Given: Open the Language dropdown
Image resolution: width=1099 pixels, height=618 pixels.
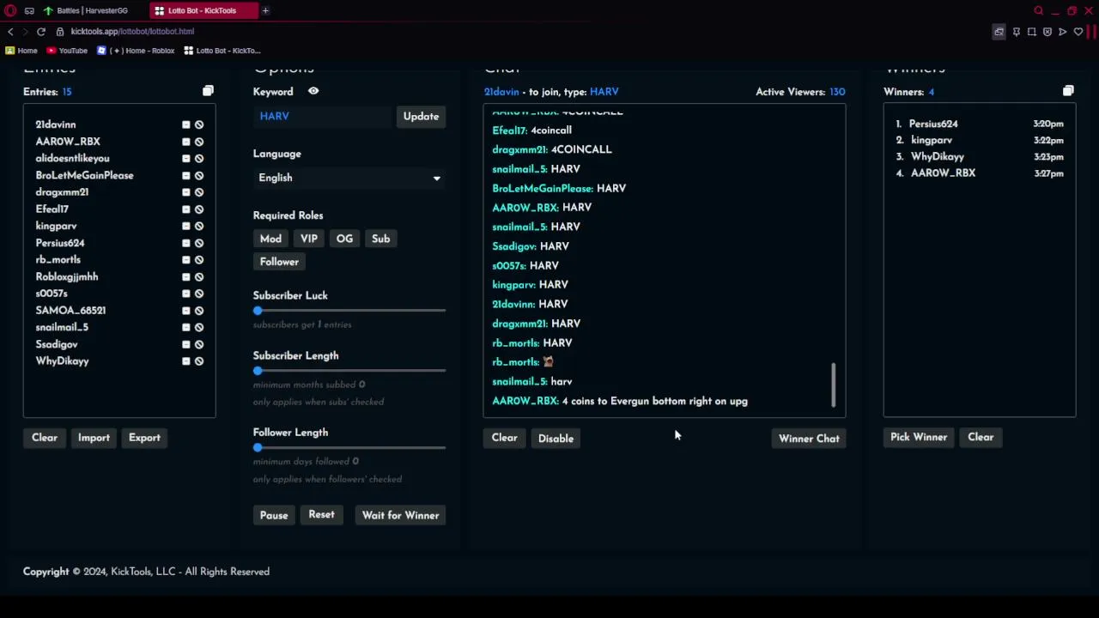Looking at the screenshot, I should 349,178.
